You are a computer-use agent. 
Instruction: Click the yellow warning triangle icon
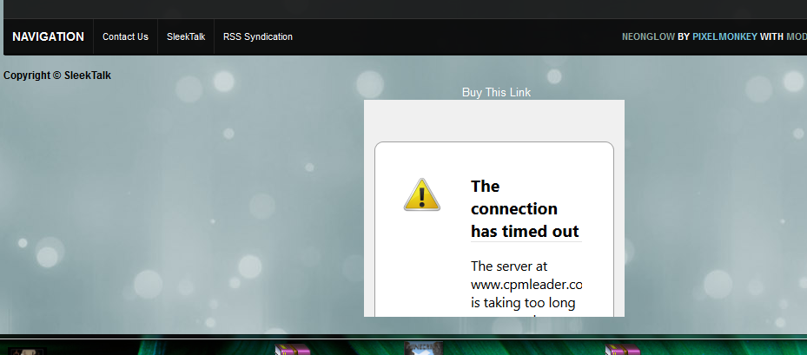point(422,195)
